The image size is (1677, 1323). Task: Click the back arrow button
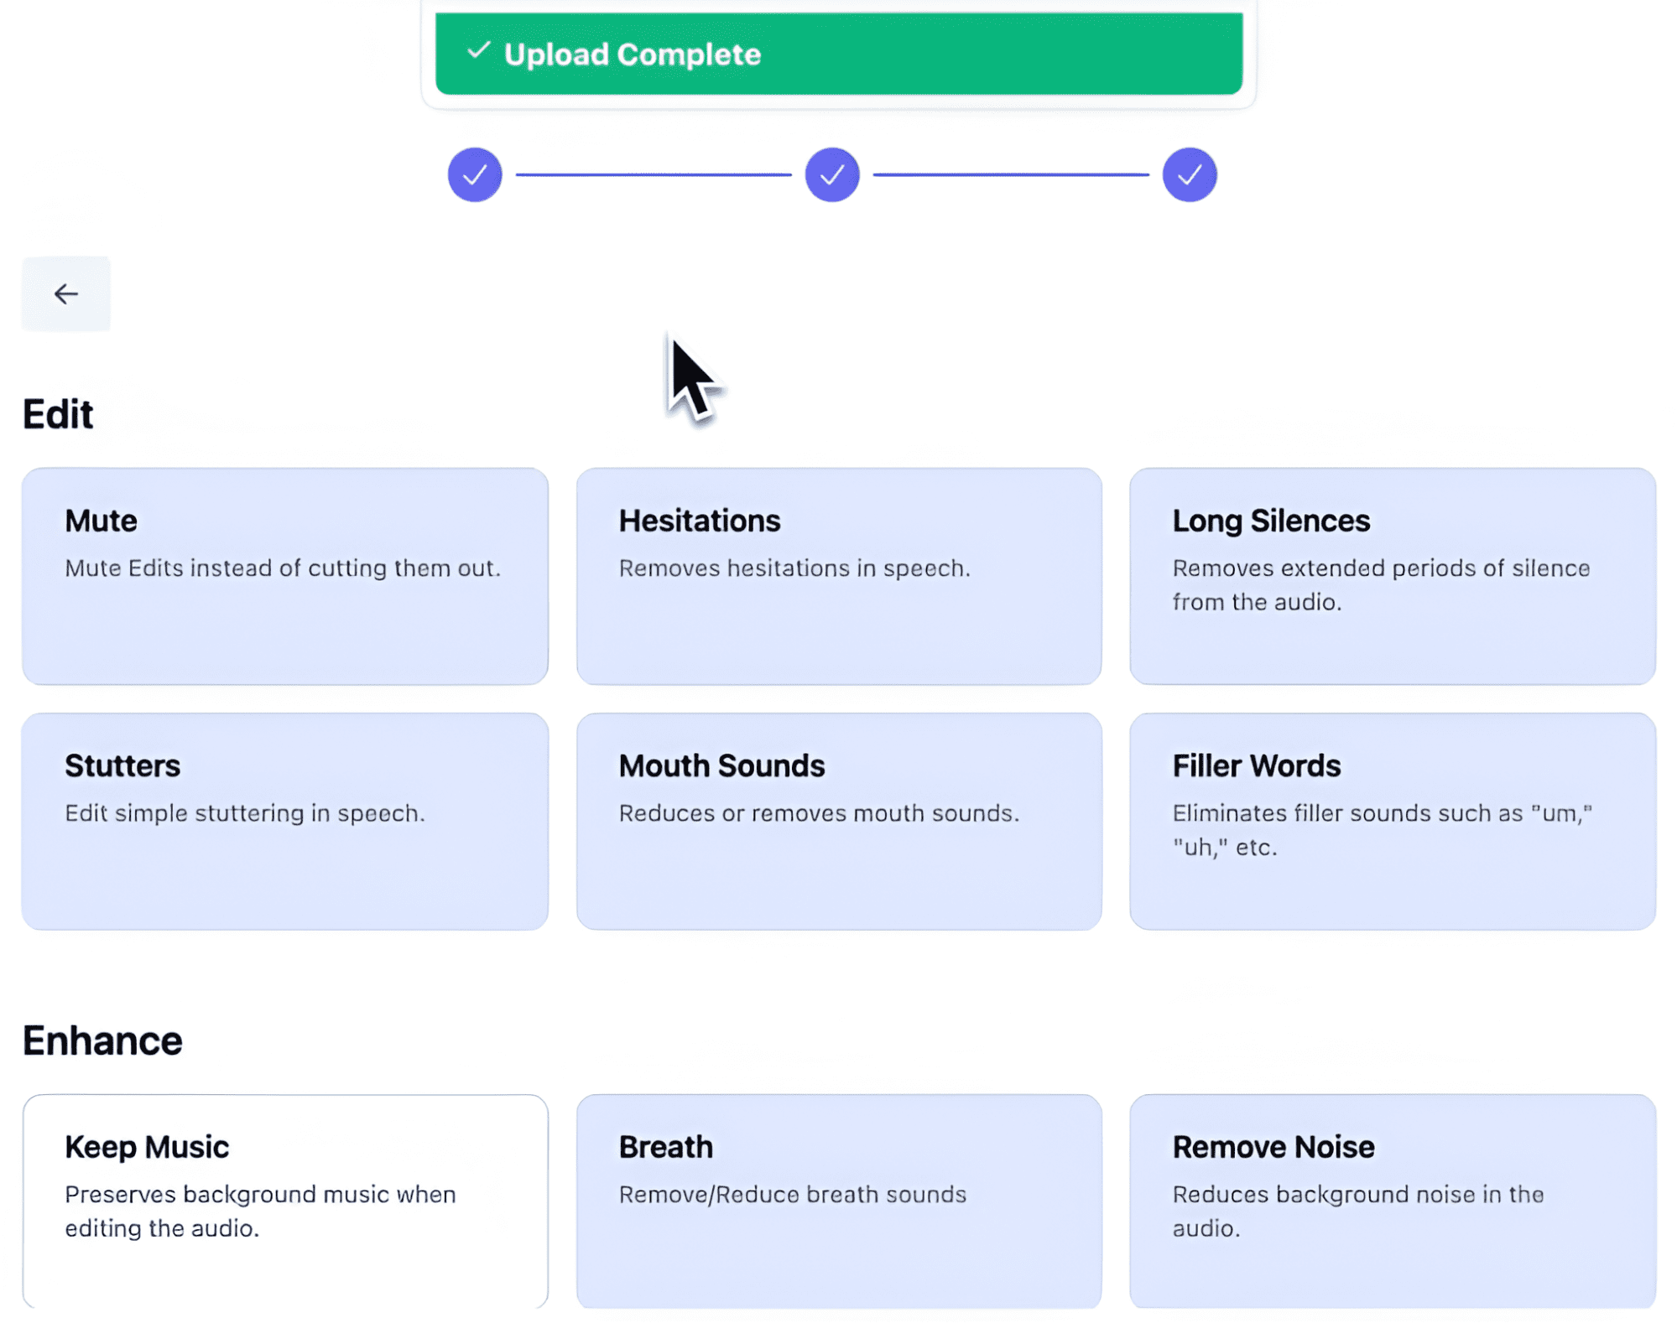65,293
